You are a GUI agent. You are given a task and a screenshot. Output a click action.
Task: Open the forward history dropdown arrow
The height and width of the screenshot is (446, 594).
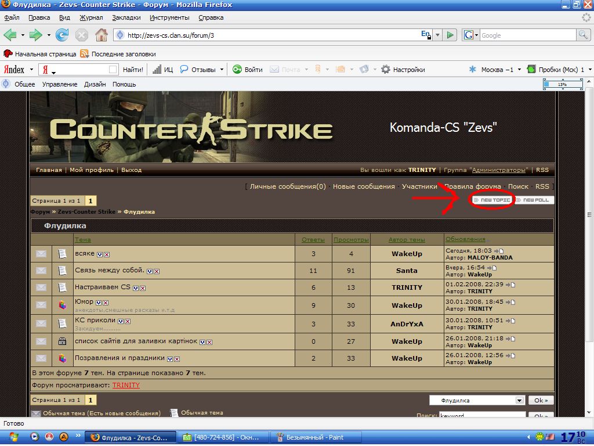[49, 35]
